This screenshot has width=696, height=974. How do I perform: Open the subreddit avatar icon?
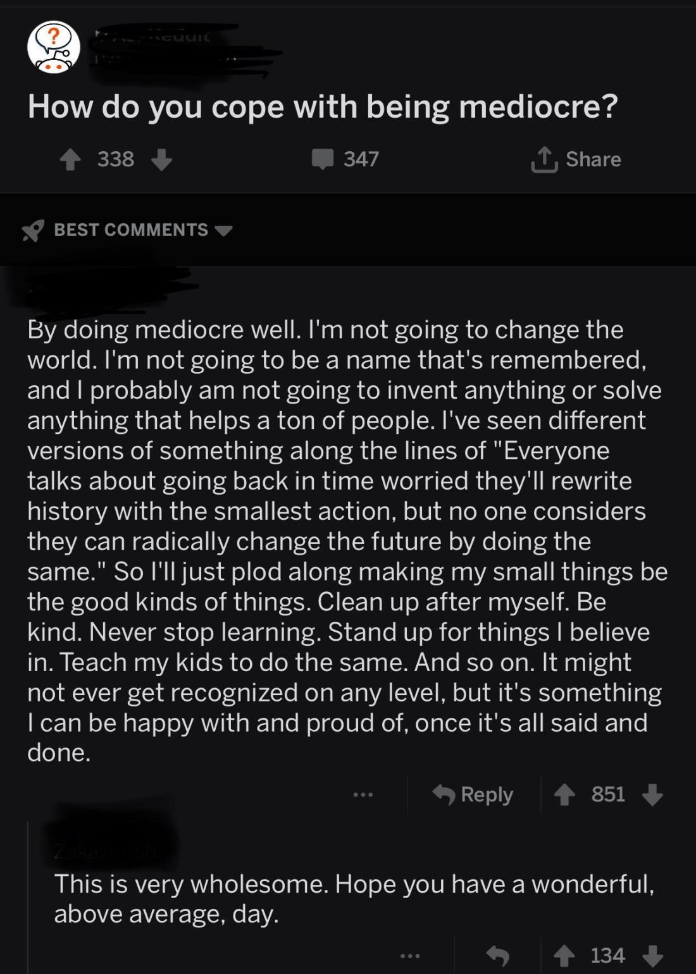click(x=54, y=47)
